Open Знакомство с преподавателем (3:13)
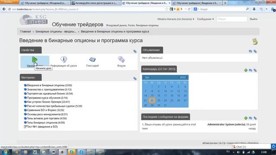276x155 pixels. pyautogui.click(x=49, y=90)
